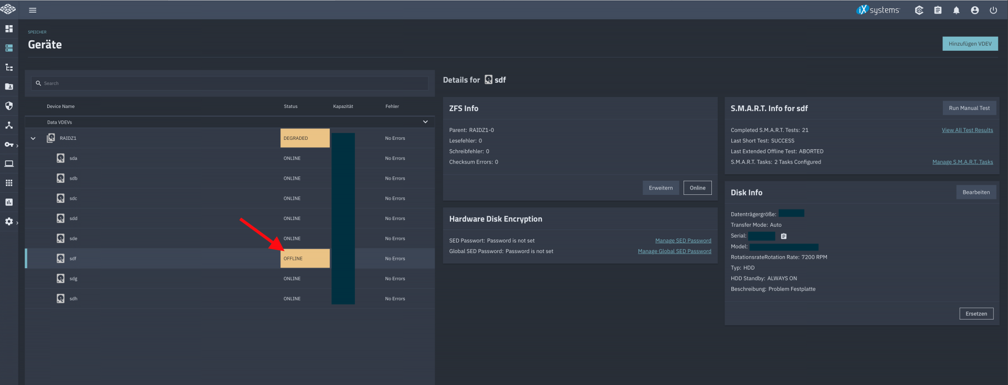Click 'Last Extended Offline Test: ABORTED' text
Viewport: 1008px width, 385px height.
pos(777,152)
